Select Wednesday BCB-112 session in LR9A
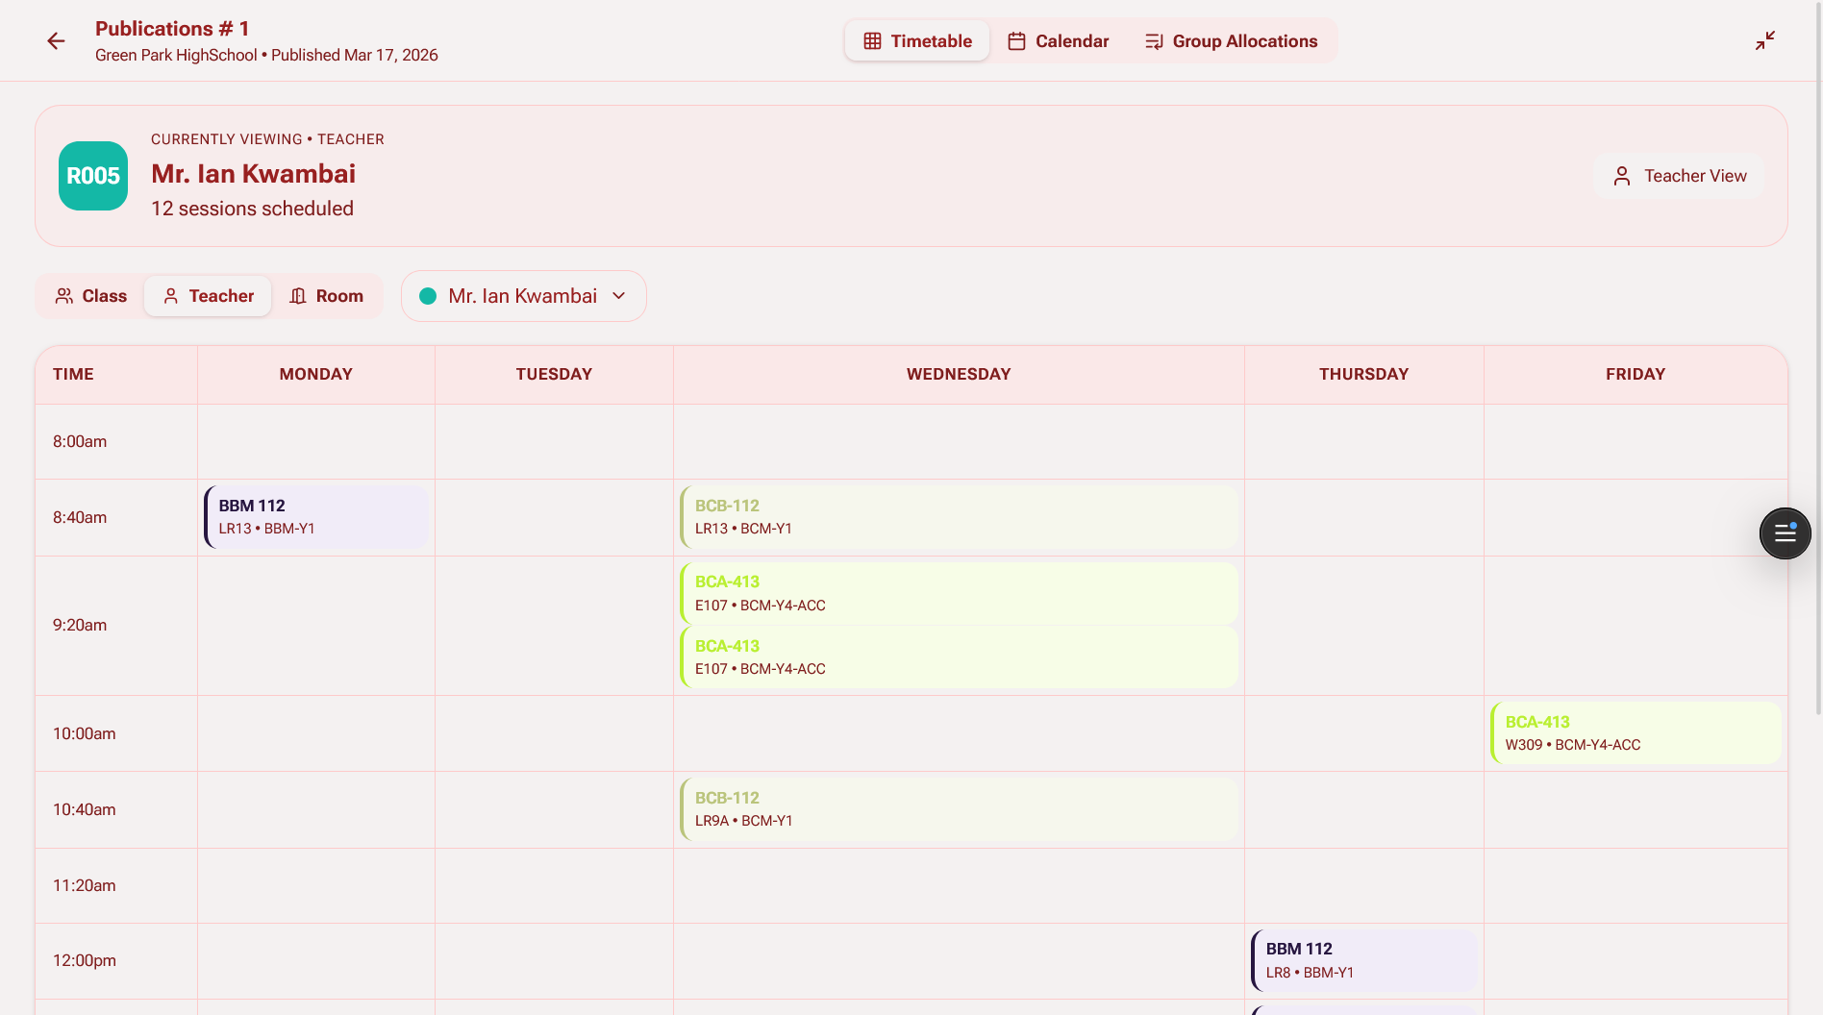This screenshot has height=1015, width=1823. coord(958,809)
